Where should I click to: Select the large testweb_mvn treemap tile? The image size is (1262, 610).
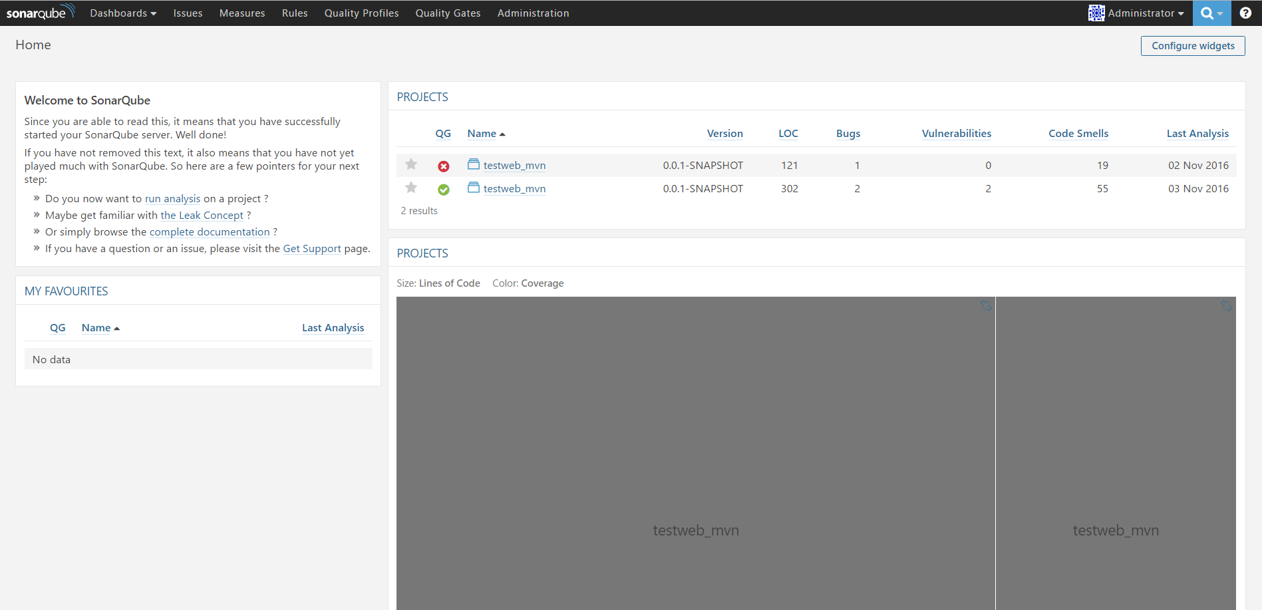(x=695, y=453)
